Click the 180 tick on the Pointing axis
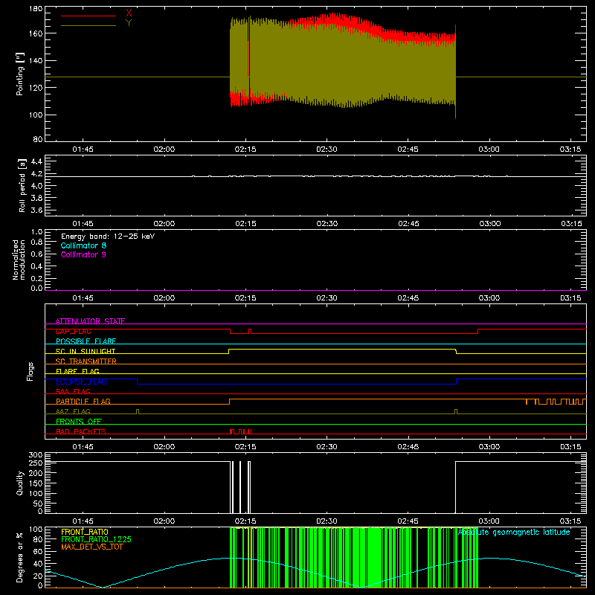This screenshot has width=595, height=595. [x=36, y=9]
